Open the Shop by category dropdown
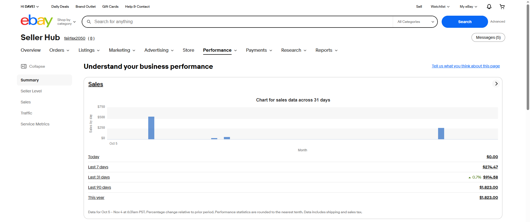Image resolution: width=530 pixels, height=222 pixels. click(67, 22)
